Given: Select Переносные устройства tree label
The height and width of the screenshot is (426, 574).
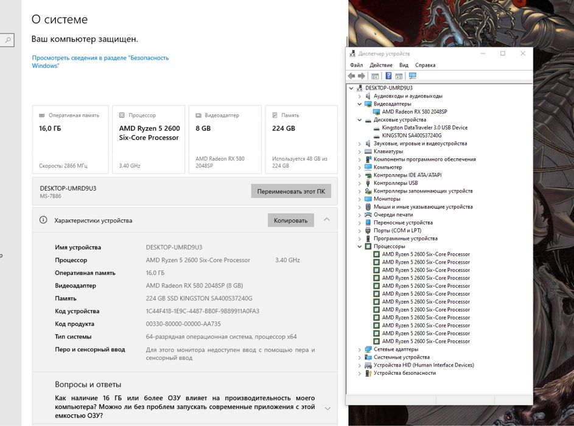Looking at the screenshot, I should 403,223.
